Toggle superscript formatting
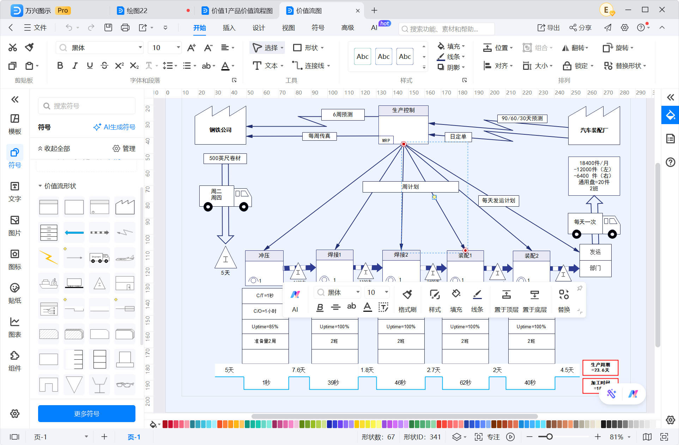679x445 pixels. pyautogui.click(x=120, y=66)
